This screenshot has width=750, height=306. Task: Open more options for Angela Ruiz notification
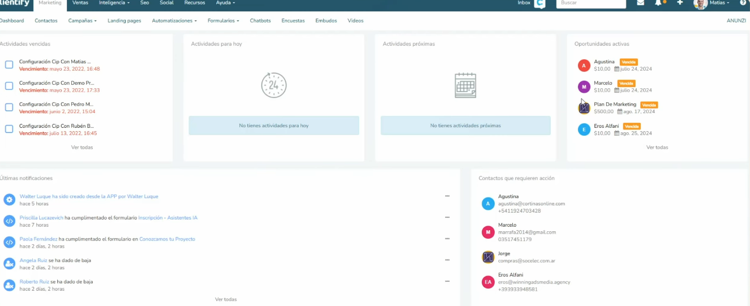447,260
